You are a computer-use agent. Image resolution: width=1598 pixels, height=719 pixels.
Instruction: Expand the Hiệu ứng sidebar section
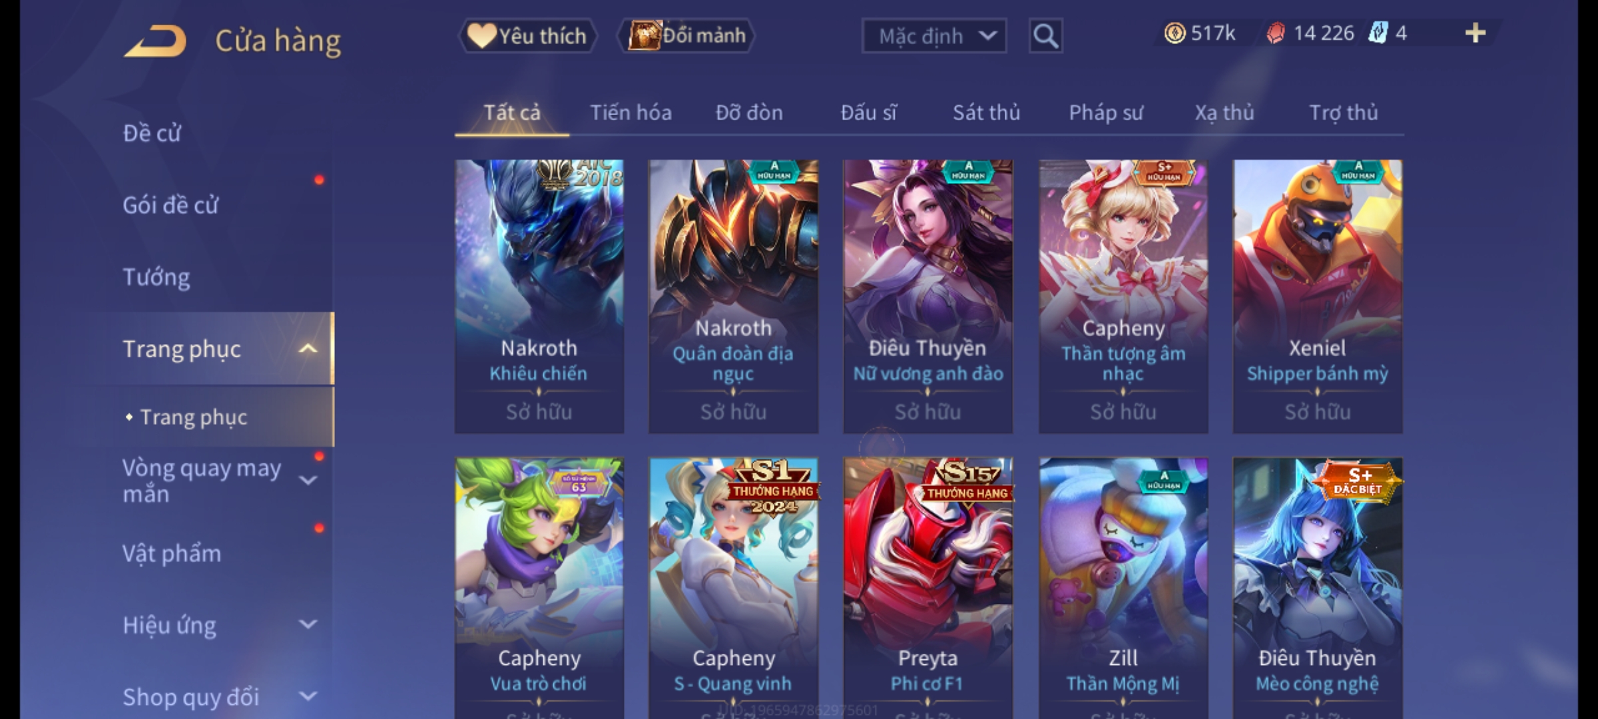tap(308, 624)
